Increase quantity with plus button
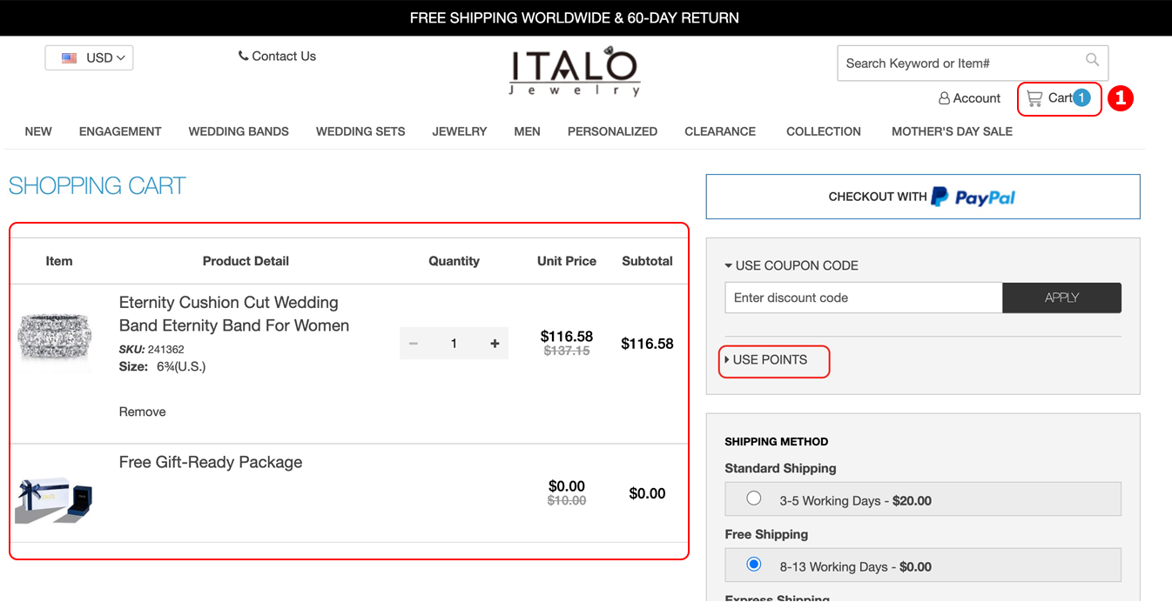 point(495,344)
